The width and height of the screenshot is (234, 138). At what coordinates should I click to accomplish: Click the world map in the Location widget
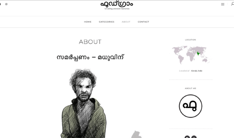pos(191,55)
